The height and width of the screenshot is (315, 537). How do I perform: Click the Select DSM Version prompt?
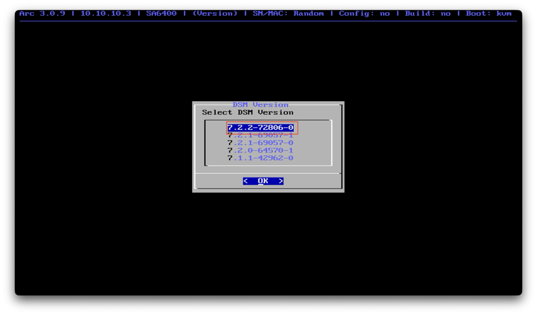coord(248,112)
